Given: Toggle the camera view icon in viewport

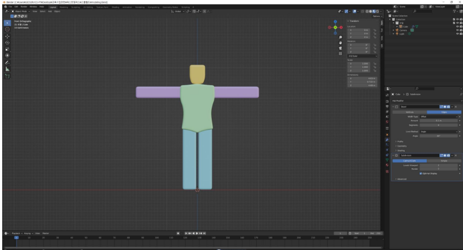Looking at the screenshot, I should (x=341, y=48).
